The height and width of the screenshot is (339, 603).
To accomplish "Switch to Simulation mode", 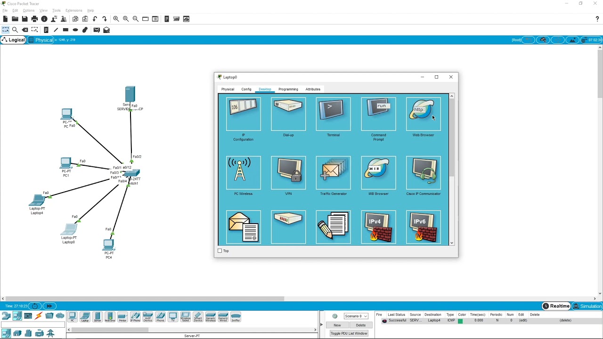I will click(587, 306).
